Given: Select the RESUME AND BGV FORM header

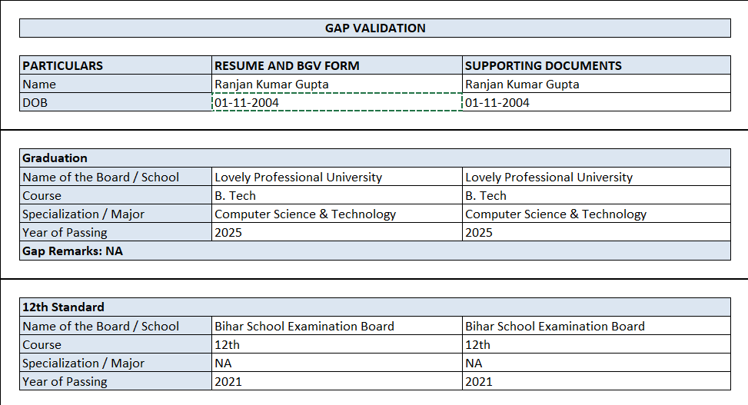Looking at the screenshot, I should click(337, 65).
